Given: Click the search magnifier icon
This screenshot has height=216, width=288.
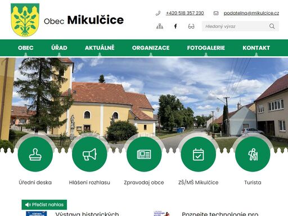Looking at the screenshot, I should [272, 26].
